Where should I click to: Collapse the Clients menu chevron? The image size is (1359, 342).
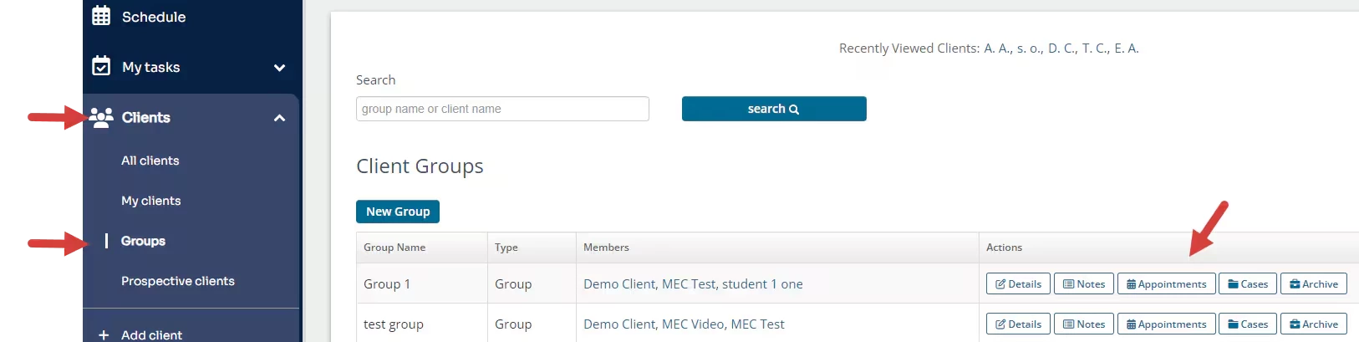click(279, 118)
